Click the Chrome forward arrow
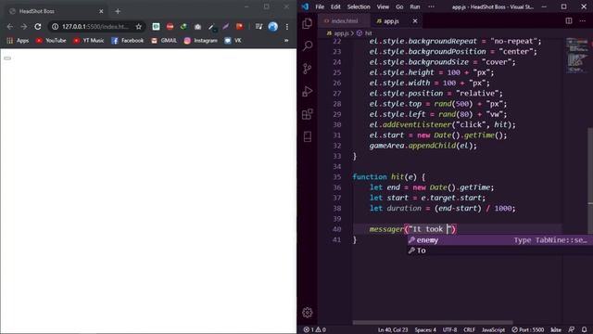 pos(24,27)
